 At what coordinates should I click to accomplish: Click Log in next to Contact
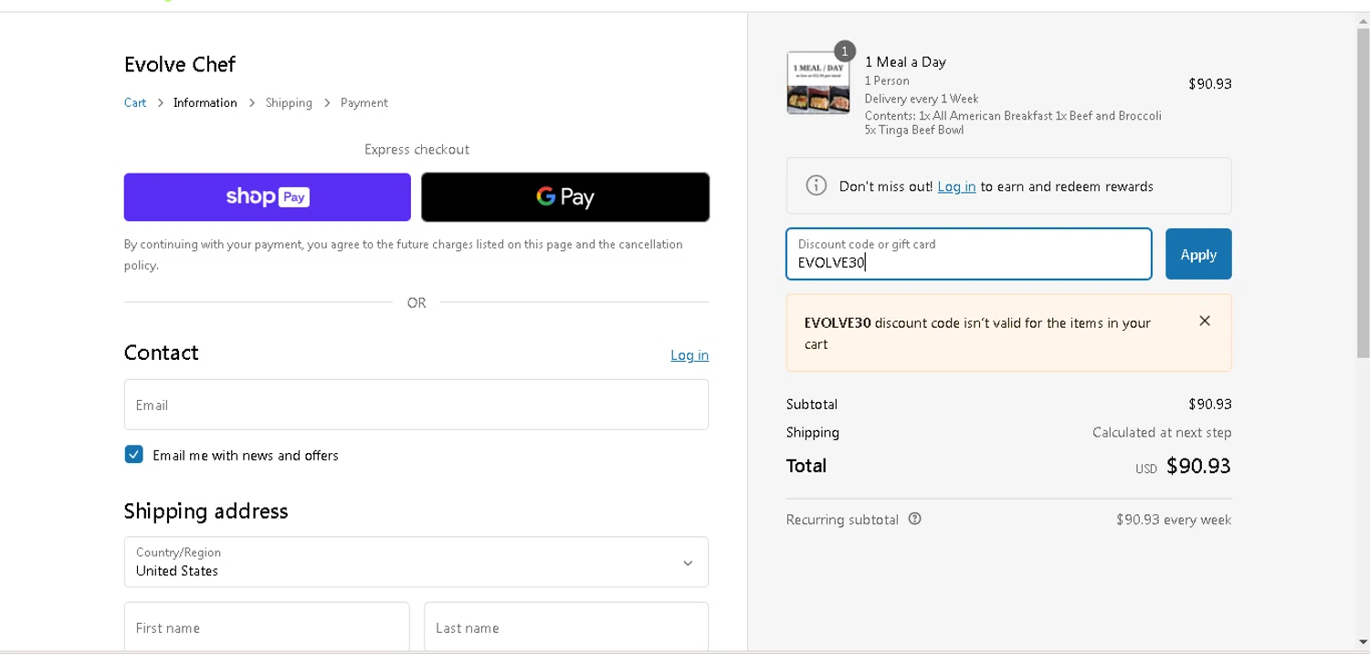(x=690, y=355)
